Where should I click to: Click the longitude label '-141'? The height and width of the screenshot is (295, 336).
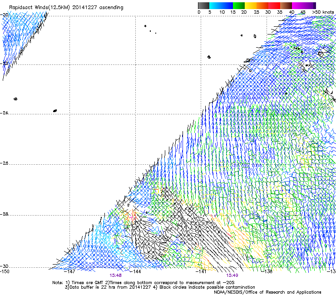201,271
